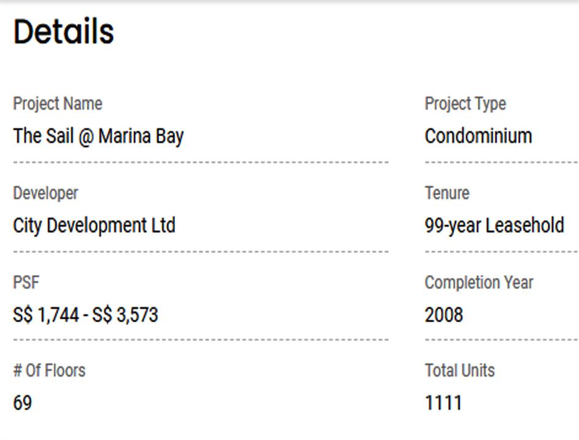Click City Development Ltd developer name
Screen dimensions: 579x440
94,225
